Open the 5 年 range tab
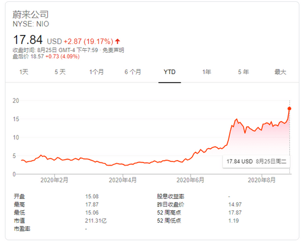The height and width of the screenshot is (241, 302). (243, 72)
